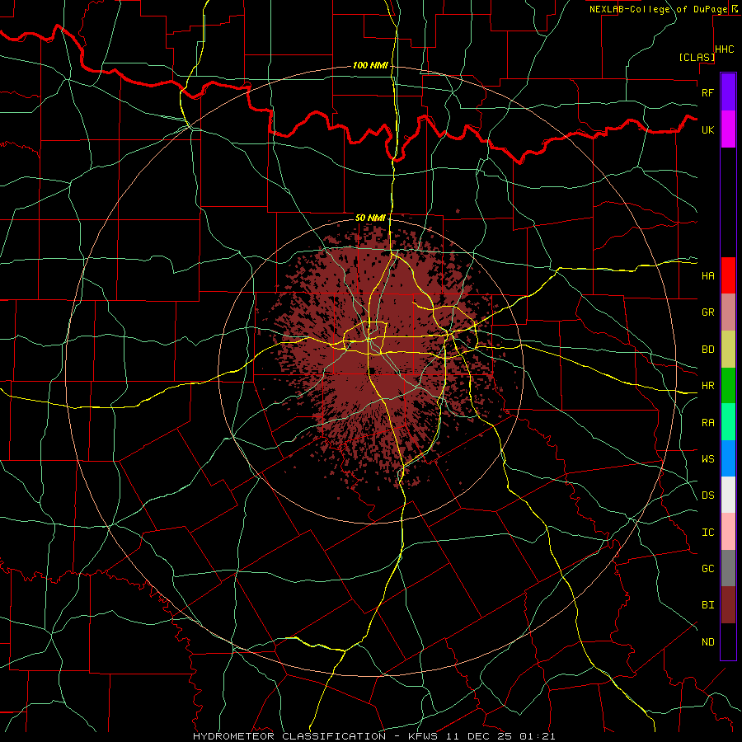This screenshot has width=742, height=742.
Task: Click the '100 NMI' range ring label
Action: (370, 65)
